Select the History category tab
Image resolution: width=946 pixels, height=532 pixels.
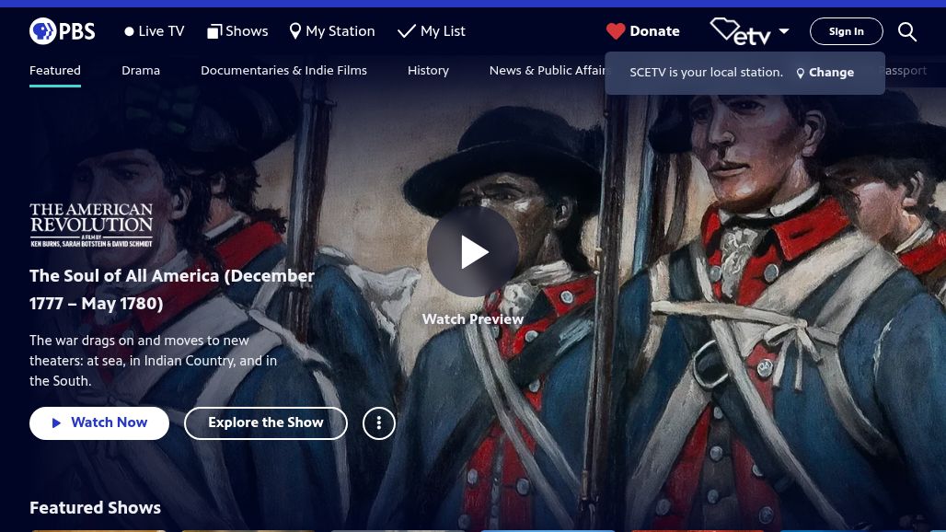click(428, 71)
